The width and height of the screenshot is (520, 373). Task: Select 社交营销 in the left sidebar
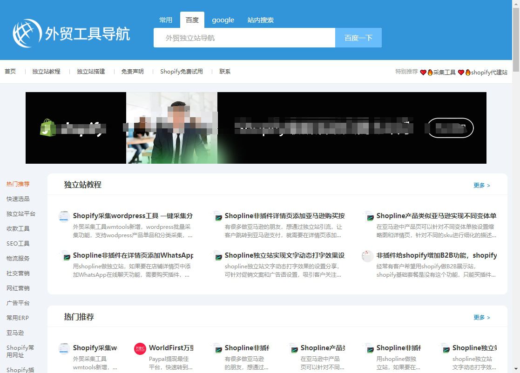click(x=18, y=273)
